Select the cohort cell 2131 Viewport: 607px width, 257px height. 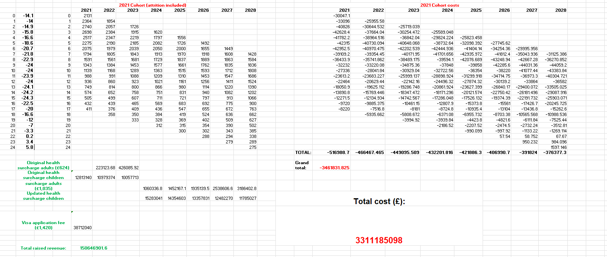88,15
